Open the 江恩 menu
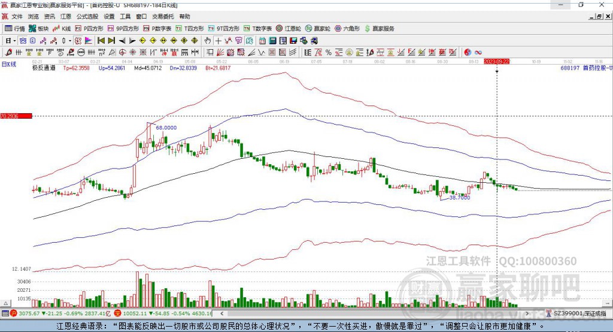This screenshot has height=332, width=613. (x=66, y=16)
